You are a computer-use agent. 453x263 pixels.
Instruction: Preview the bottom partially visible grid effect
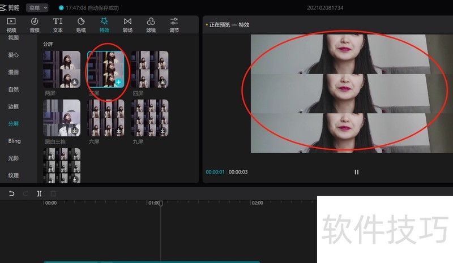62,165
